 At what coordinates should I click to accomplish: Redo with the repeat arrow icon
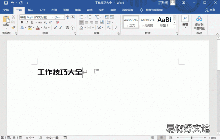(x=21, y=3)
